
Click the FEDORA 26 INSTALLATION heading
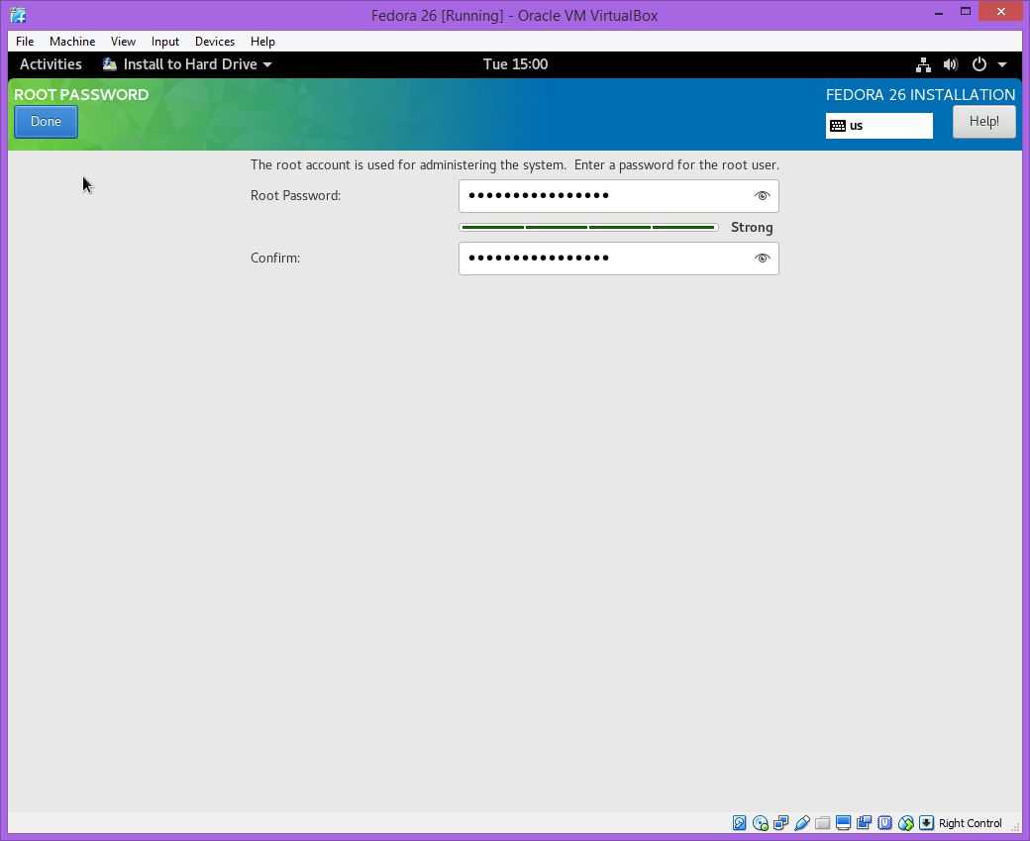tap(920, 95)
